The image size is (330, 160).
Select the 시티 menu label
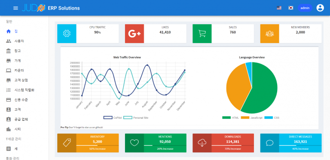18,129
